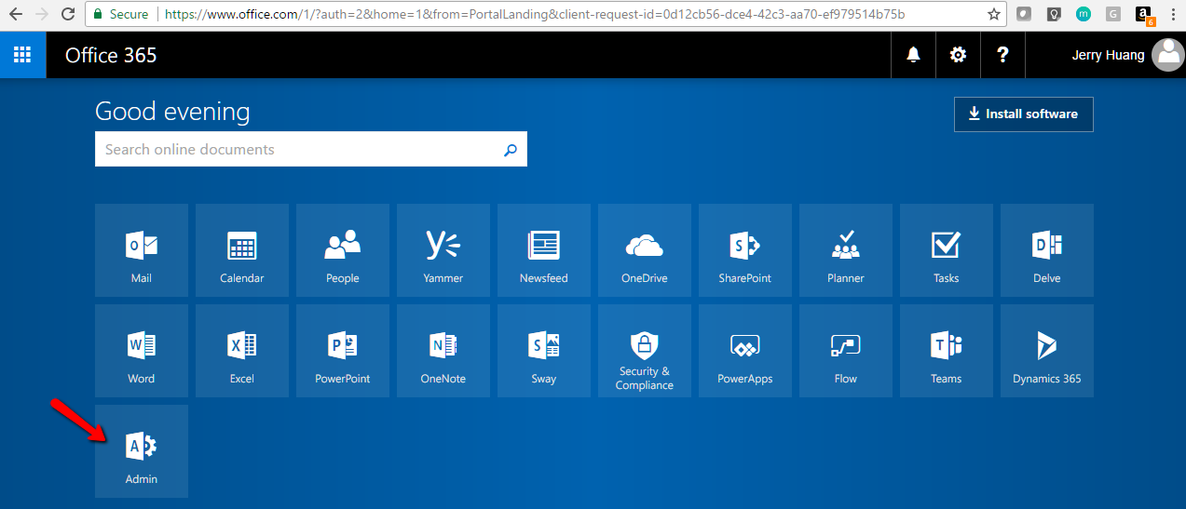The image size is (1186, 509).
Task: Open the Flow app tile
Action: coord(846,351)
